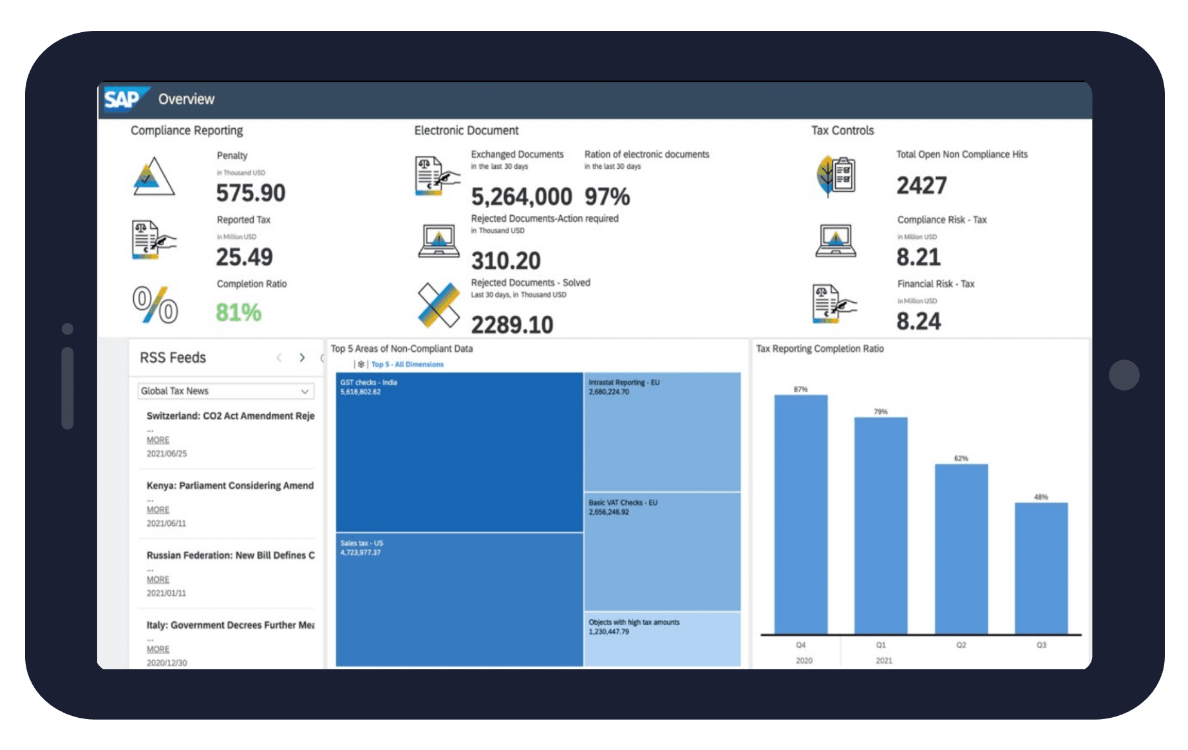Click the Non Compliance Hits clipboard icon
Image resolution: width=1188 pixels, height=750 pixels.
(x=835, y=175)
